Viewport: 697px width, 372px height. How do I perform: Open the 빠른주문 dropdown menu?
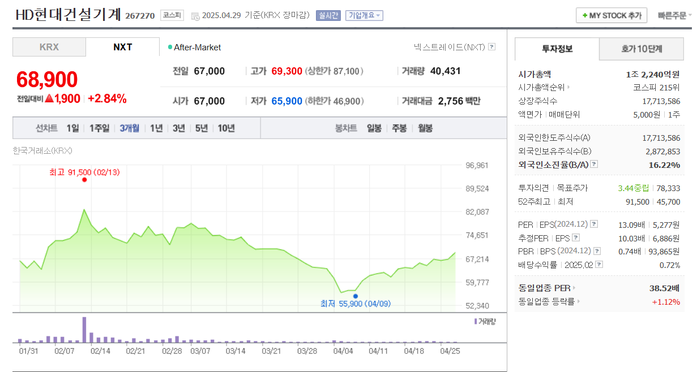point(675,16)
